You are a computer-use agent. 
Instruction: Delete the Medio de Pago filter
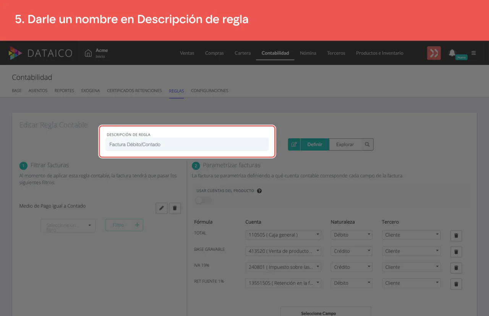coord(175,208)
